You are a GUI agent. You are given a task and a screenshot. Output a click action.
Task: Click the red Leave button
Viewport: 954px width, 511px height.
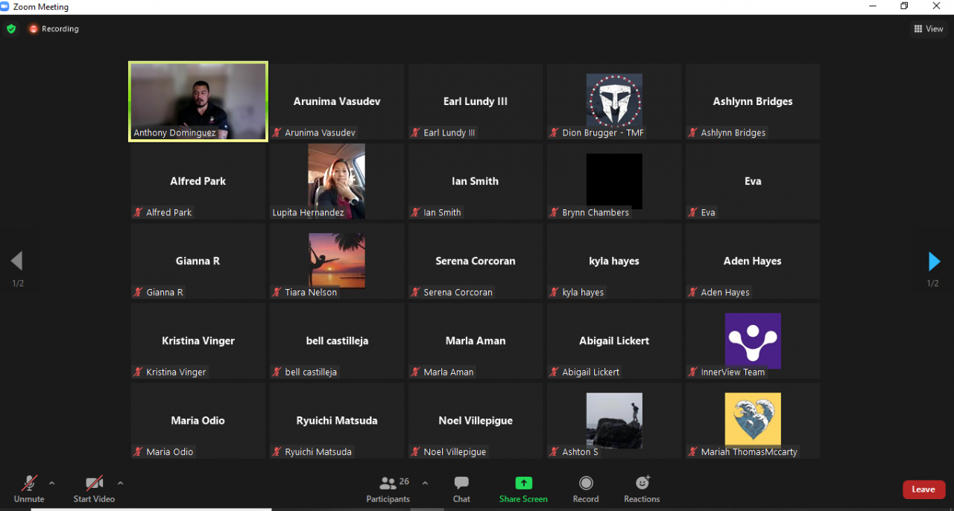(923, 489)
